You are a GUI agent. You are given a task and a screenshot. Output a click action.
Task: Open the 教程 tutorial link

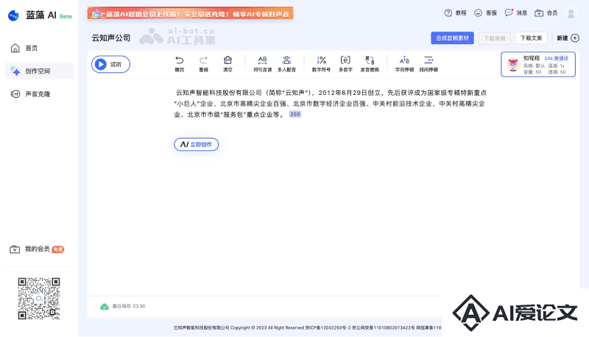coord(455,13)
